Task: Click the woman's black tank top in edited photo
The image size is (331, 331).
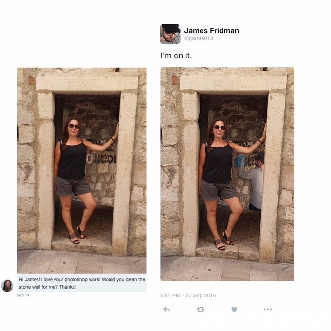Action: click(x=218, y=163)
